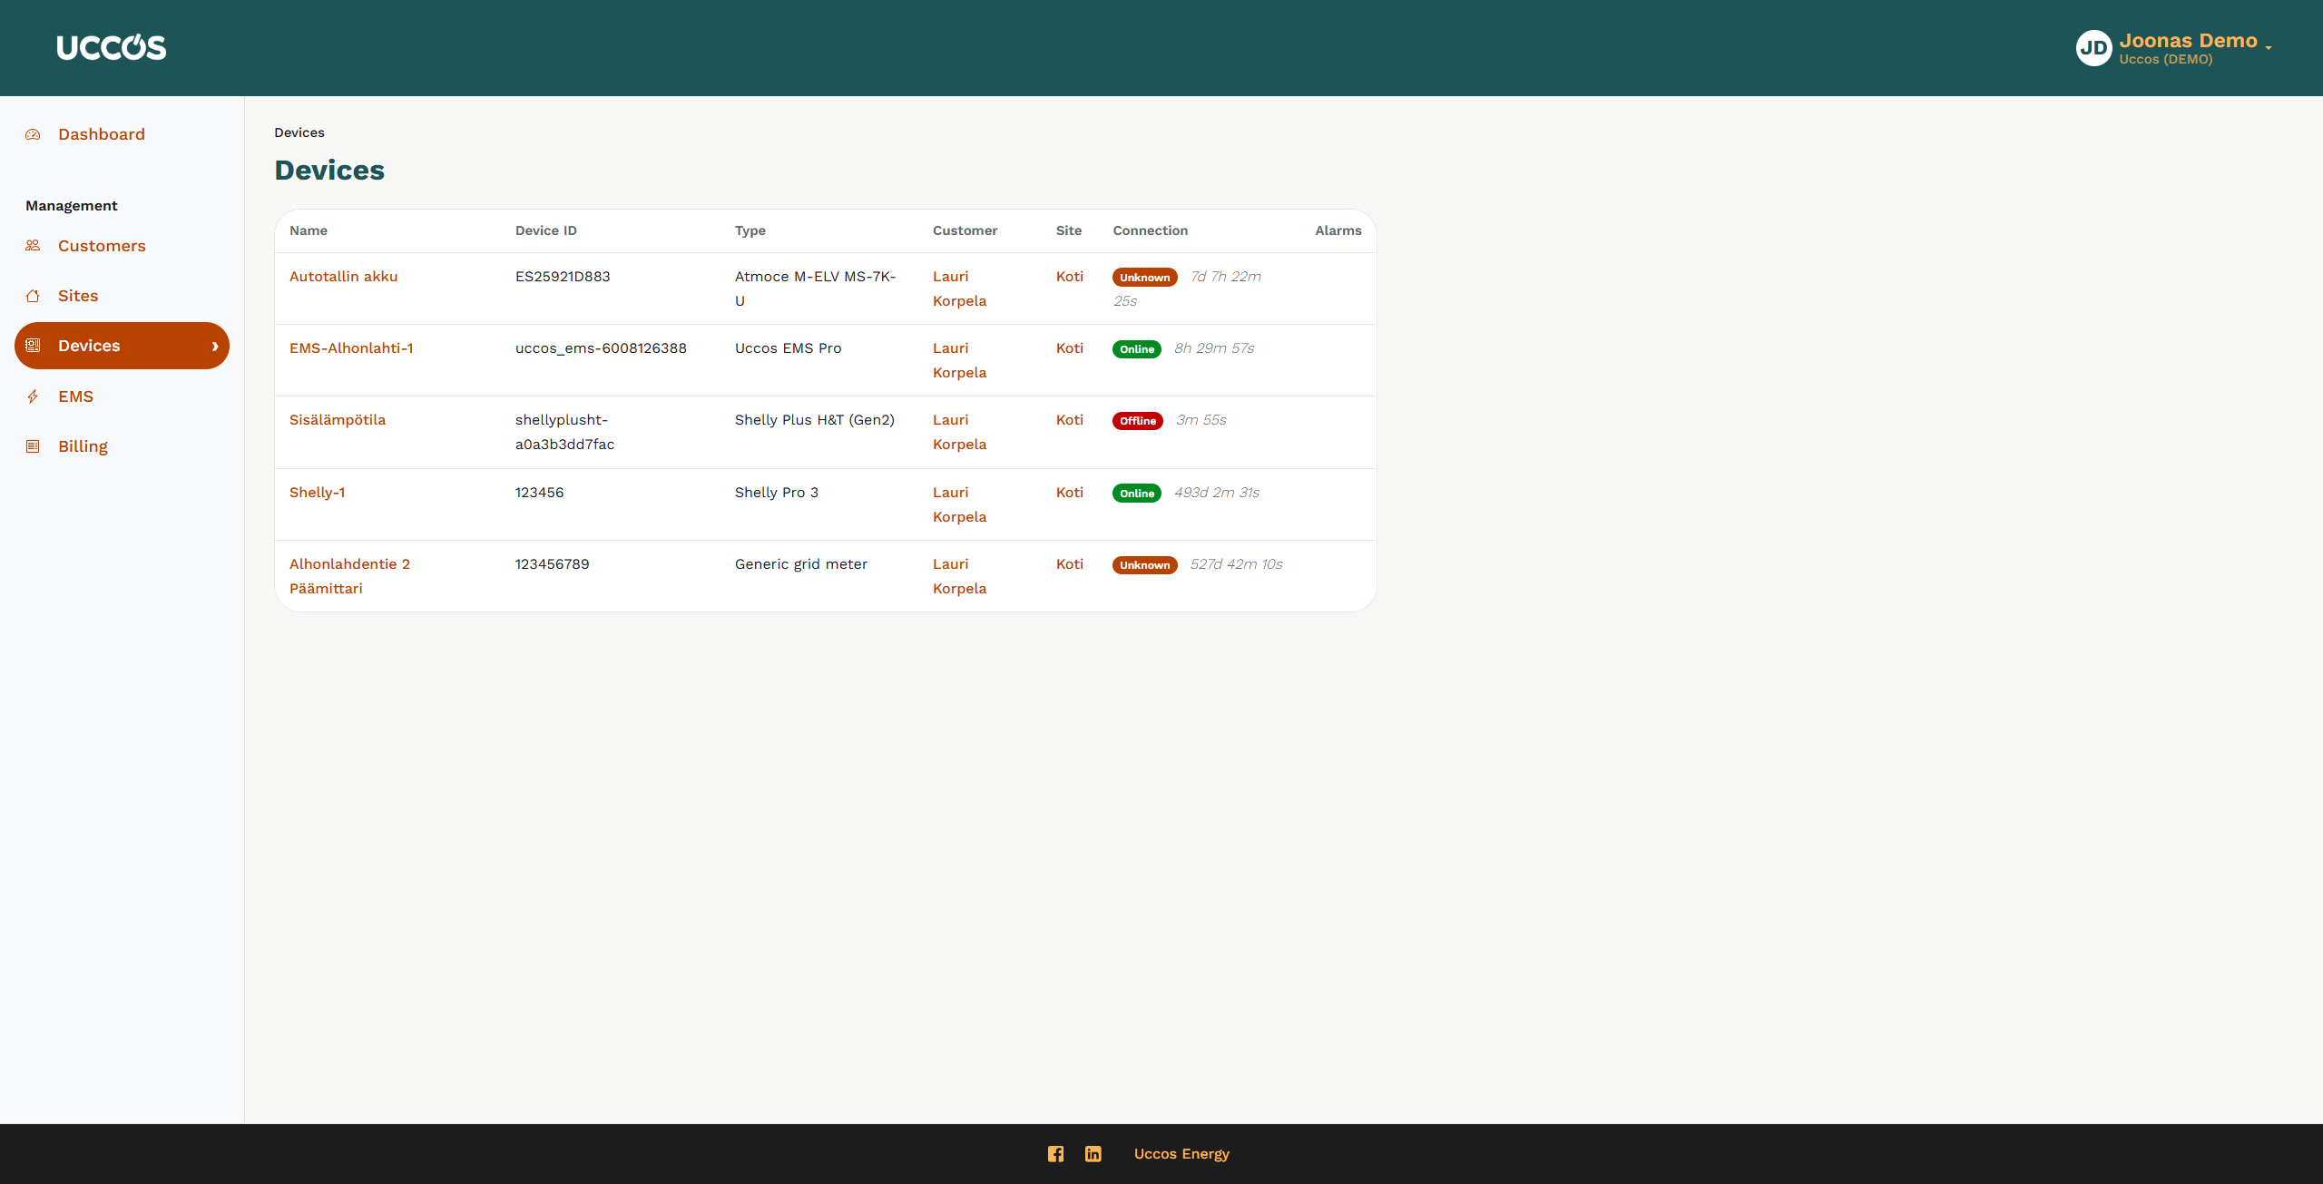Open the LinkedIn link in the footer
This screenshot has height=1184, width=2323.
click(x=1093, y=1154)
